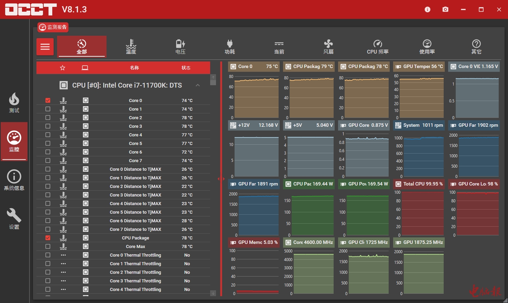The image size is (508, 303).
Task: Click the info icon in title bar
Action: pyautogui.click(x=428, y=9)
